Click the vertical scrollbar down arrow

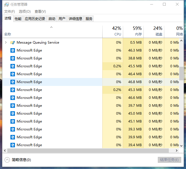click(181, 146)
